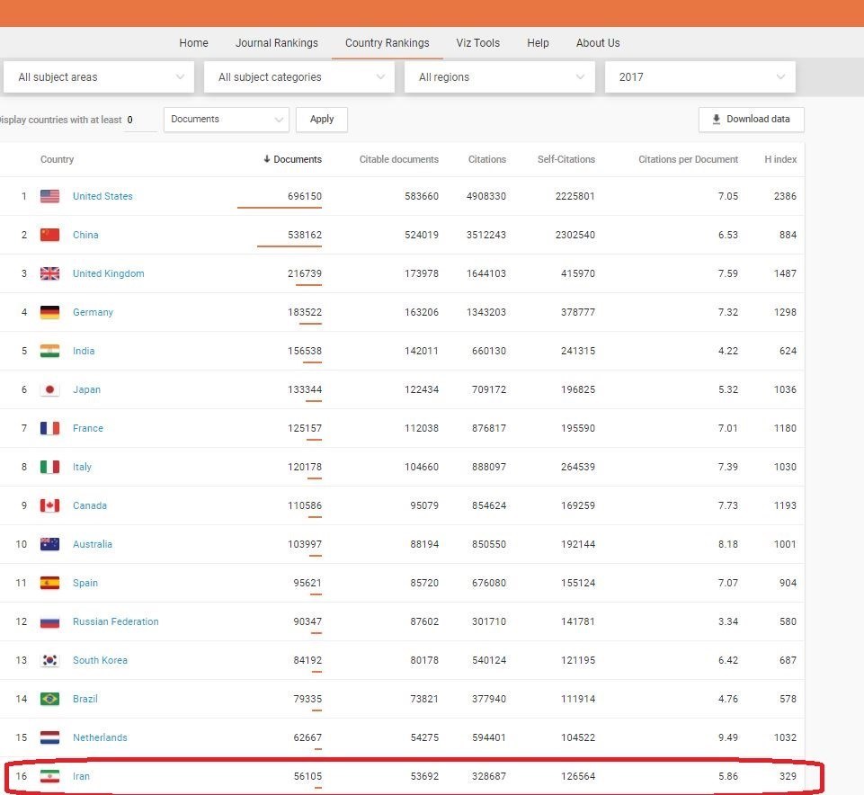Go to the Journal Rankings tab

tap(276, 43)
